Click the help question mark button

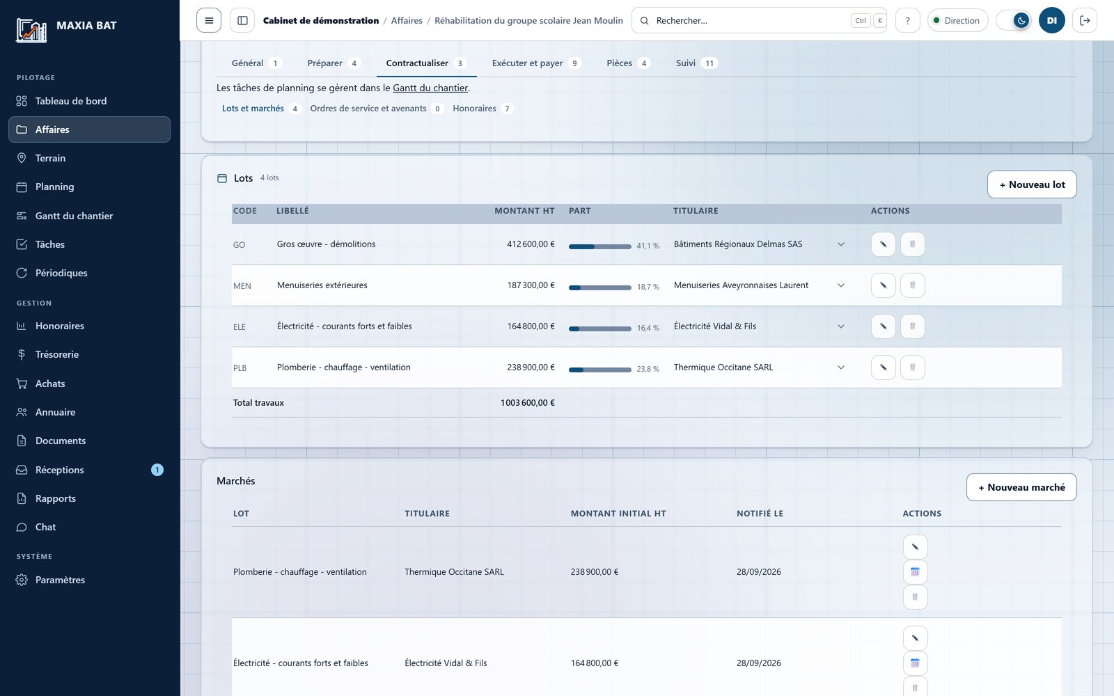[907, 21]
